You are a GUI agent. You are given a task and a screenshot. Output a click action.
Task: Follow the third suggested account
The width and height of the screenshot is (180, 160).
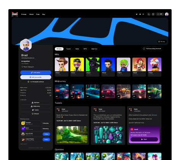(x=47, y=134)
